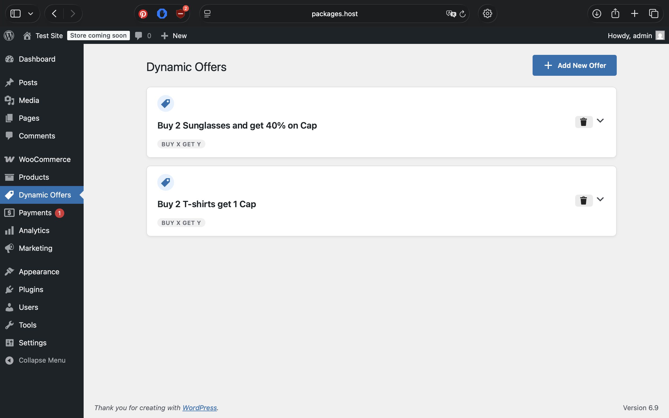This screenshot has width=669, height=418.
Task: Expand the Buy 2 T-shirts offer
Action: click(x=600, y=199)
